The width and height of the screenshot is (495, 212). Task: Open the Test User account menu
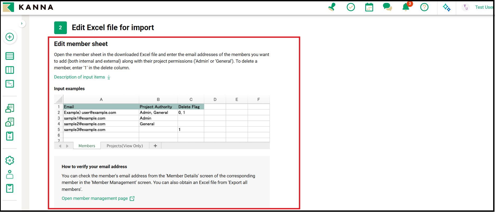[484, 7]
